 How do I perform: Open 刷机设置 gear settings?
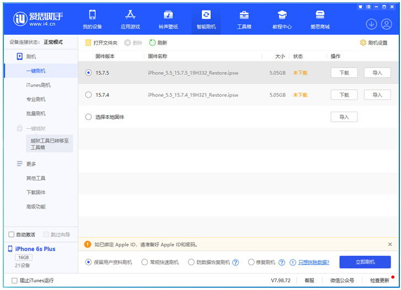373,42
